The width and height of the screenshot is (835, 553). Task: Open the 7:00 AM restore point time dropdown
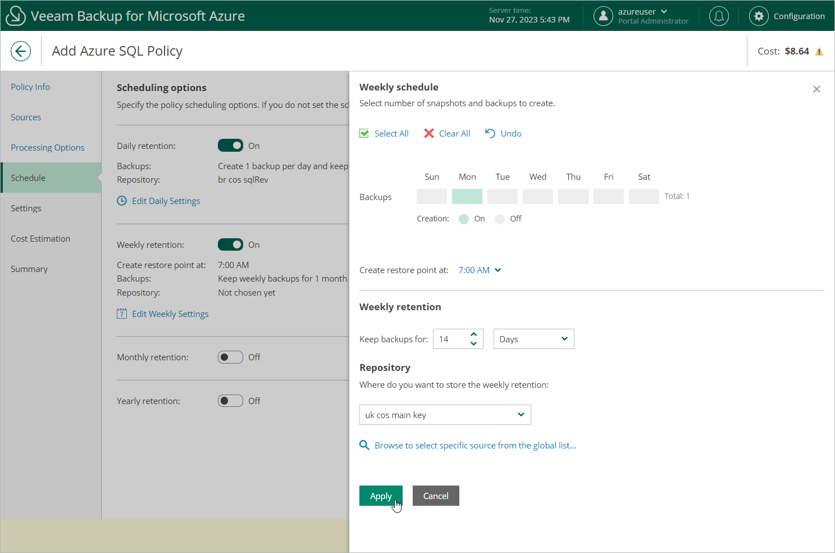[x=480, y=270]
